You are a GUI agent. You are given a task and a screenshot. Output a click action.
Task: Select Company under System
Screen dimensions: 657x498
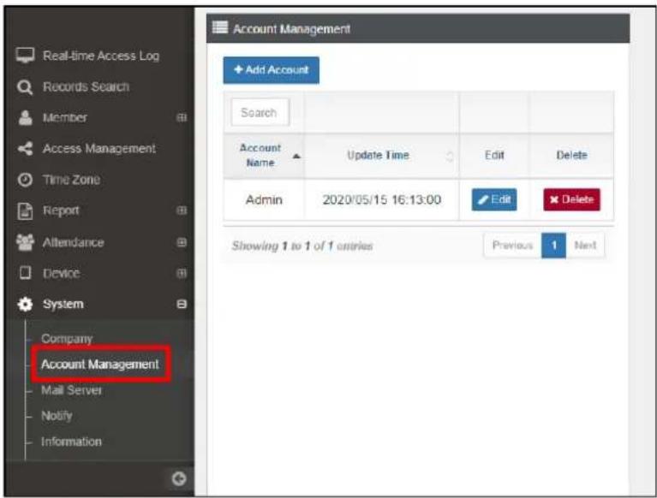67,338
